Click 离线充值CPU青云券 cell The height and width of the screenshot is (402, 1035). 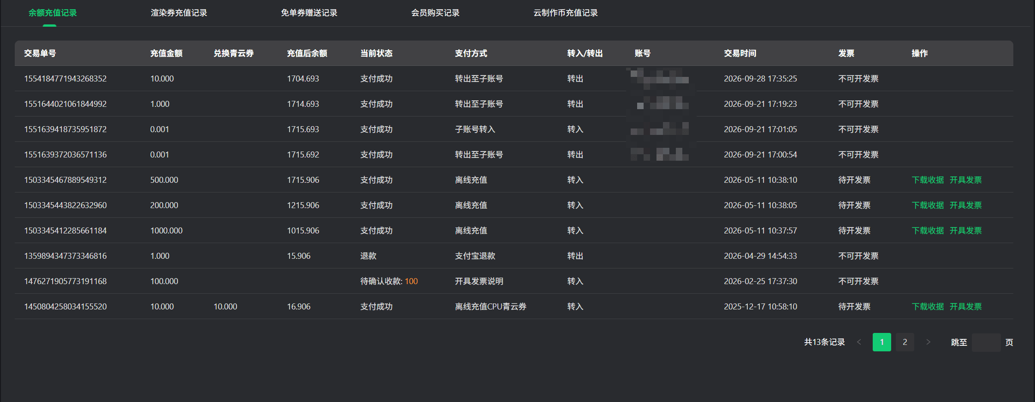tap(491, 307)
